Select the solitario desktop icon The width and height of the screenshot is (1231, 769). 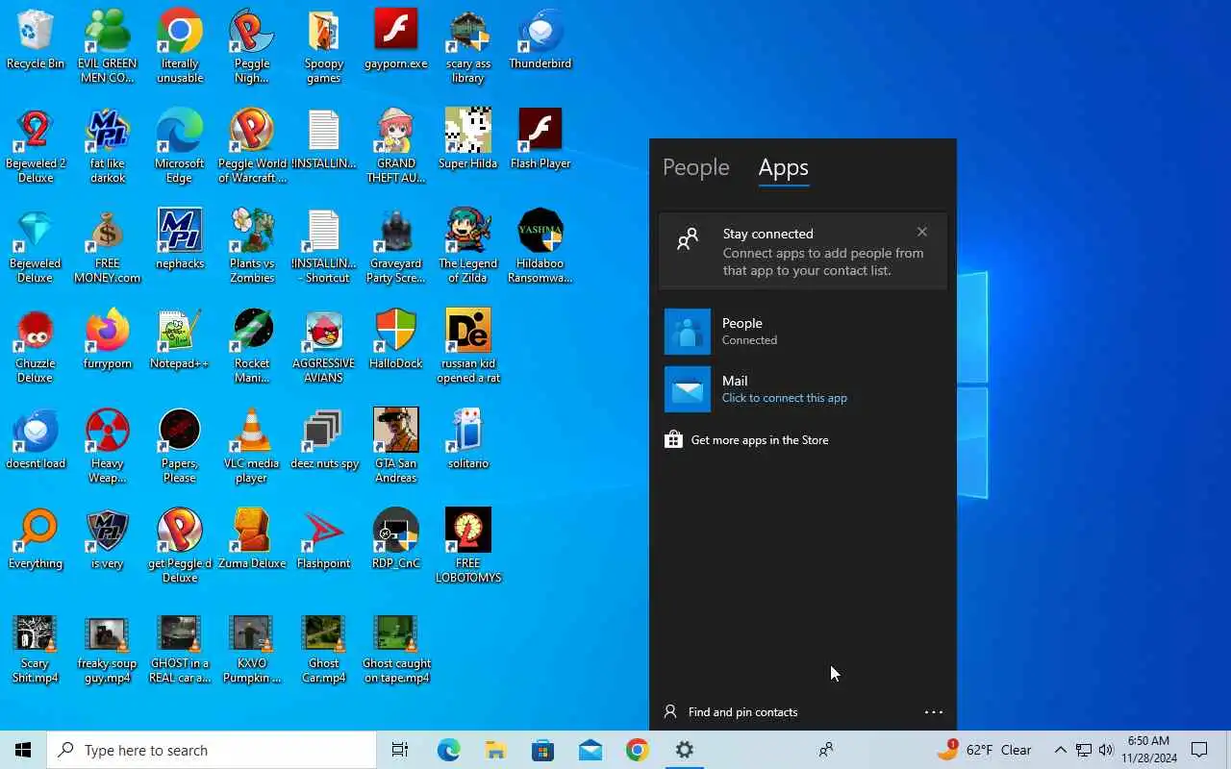(468, 440)
